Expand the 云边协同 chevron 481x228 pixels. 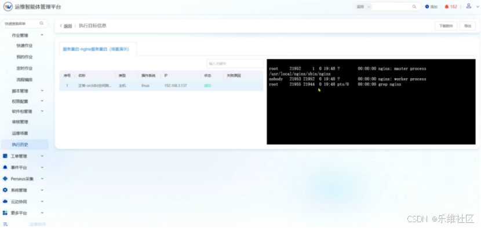[x=42, y=201]
